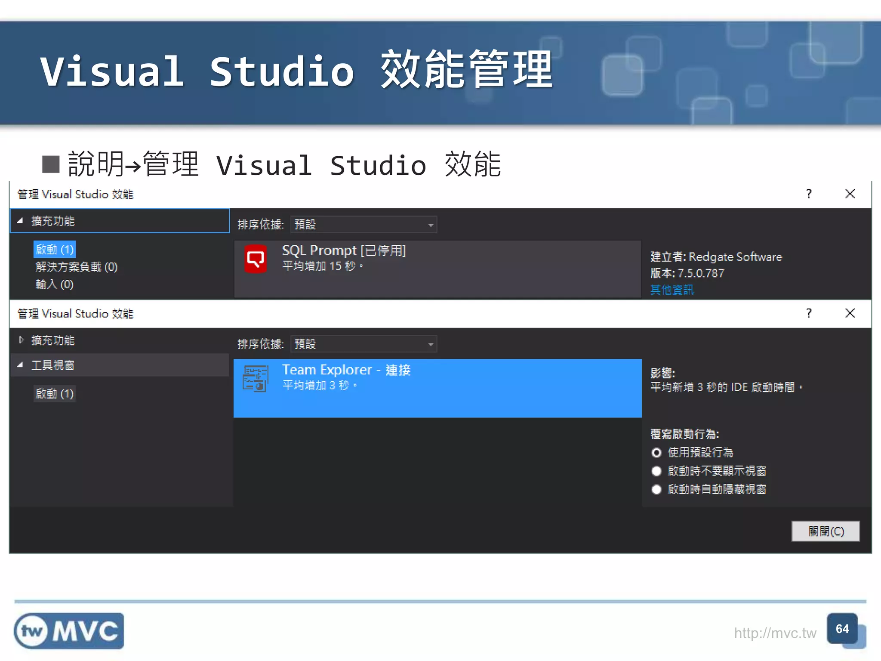Collapse 擴充功能 node in the upper dialog

20,221
